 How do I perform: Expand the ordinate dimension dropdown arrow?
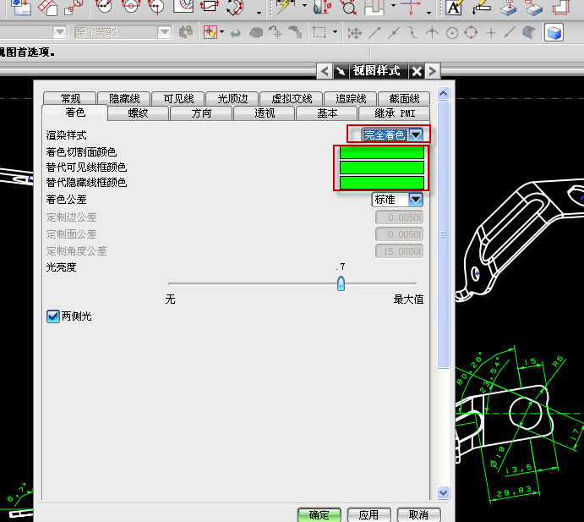(429, 13)
